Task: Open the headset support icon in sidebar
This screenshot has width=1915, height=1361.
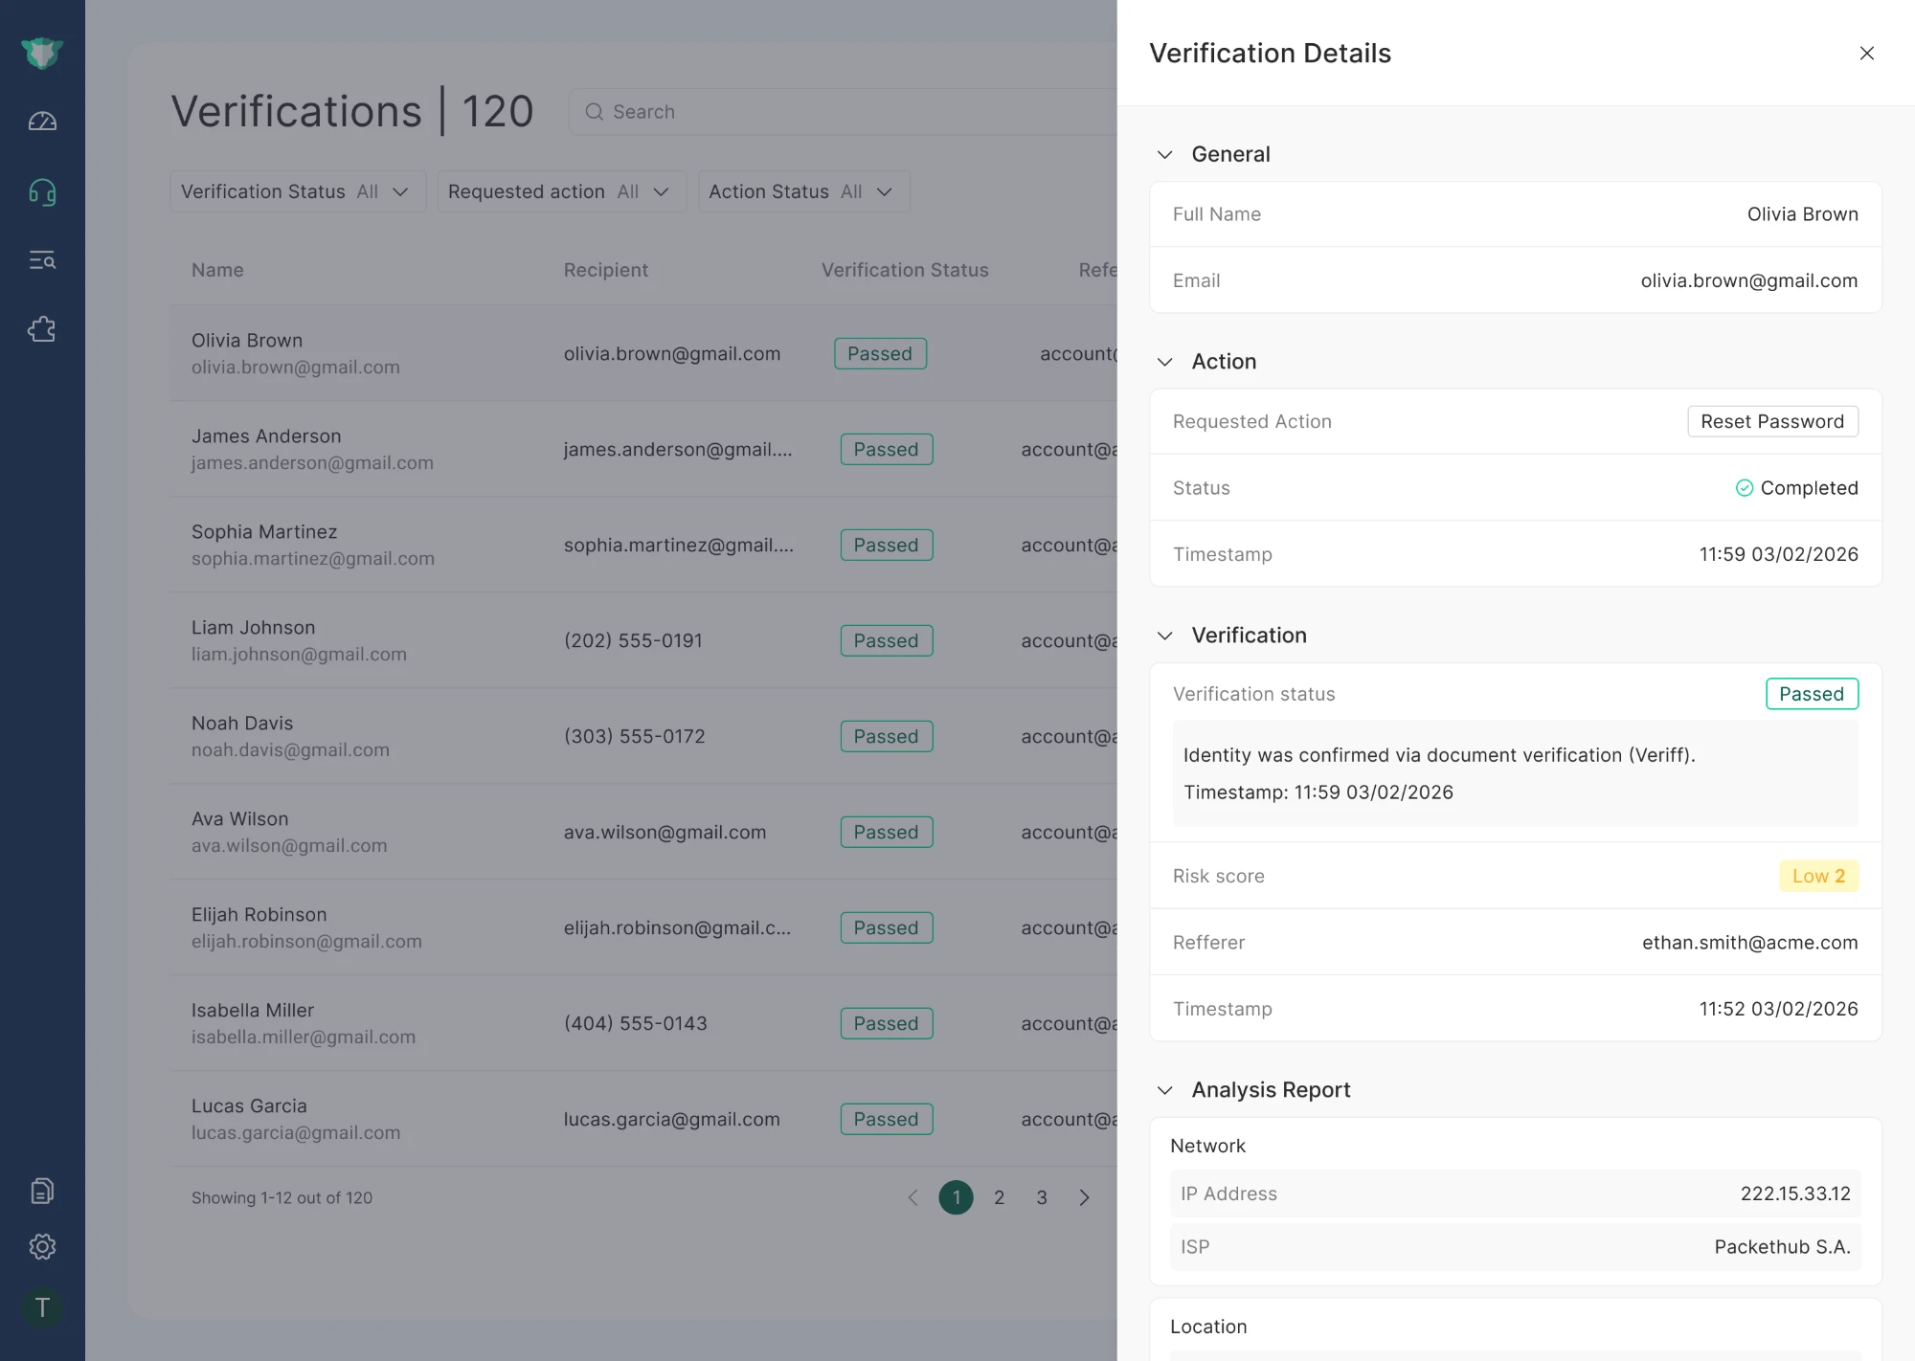Action: (x=42, y=192)
